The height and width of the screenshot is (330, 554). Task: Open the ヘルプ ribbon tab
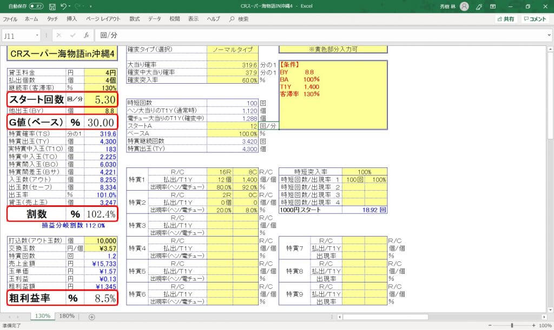[x=213, y=19]
